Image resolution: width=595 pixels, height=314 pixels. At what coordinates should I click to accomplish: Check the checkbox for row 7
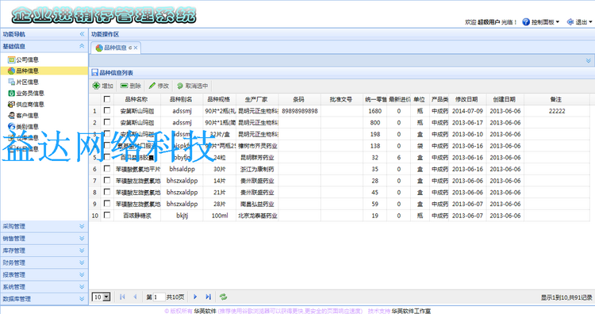[107, 180]
